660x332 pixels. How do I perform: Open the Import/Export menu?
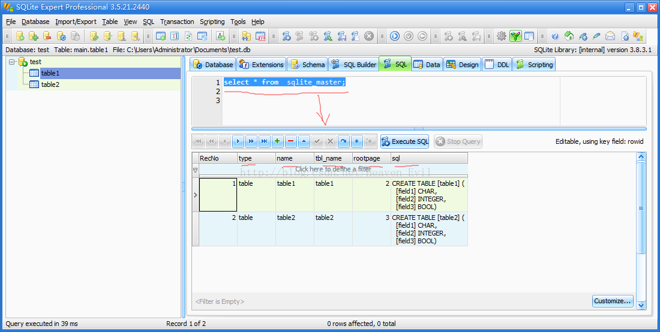coord(76,22)
